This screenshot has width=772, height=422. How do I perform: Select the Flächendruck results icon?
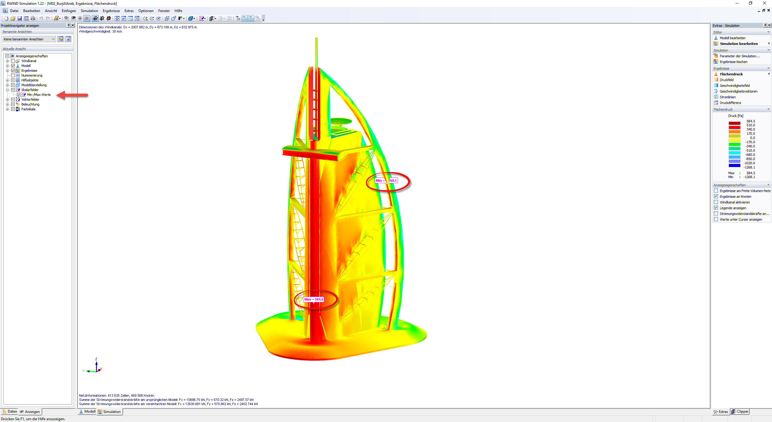pos(716,74)
